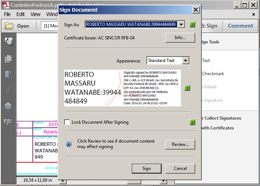Click the horizontal scrollbar left arrow
Screen dimensions: 260x186
coord(63,182)
